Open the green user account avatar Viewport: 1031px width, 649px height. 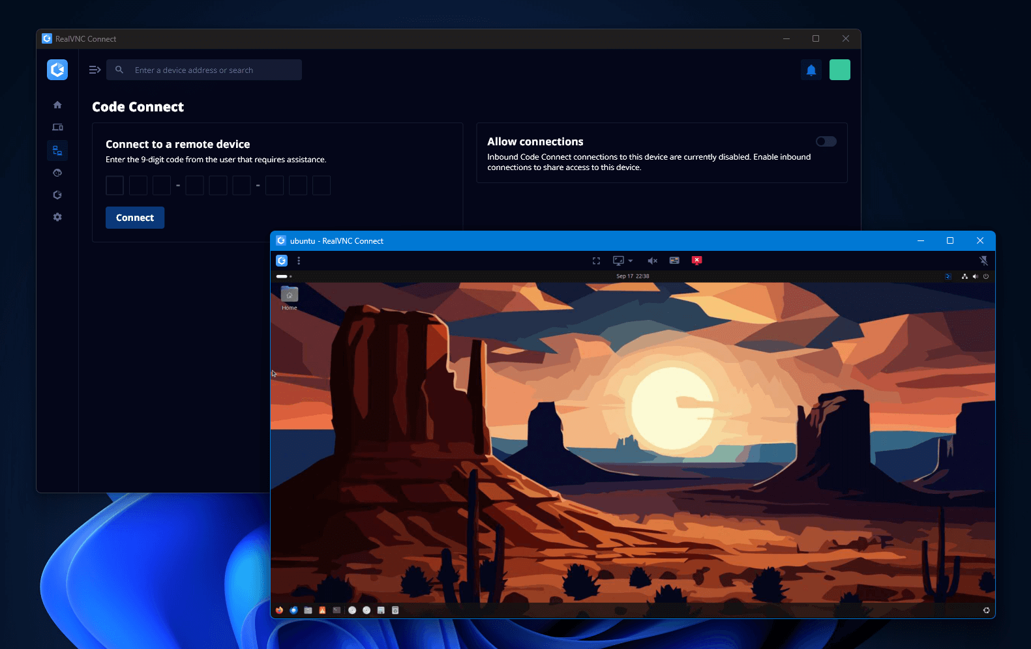(839, 70)
